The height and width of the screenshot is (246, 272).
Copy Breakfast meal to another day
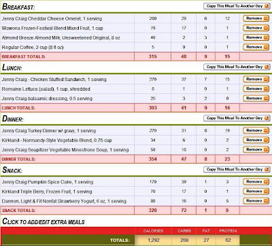click(x=237, y=6)
